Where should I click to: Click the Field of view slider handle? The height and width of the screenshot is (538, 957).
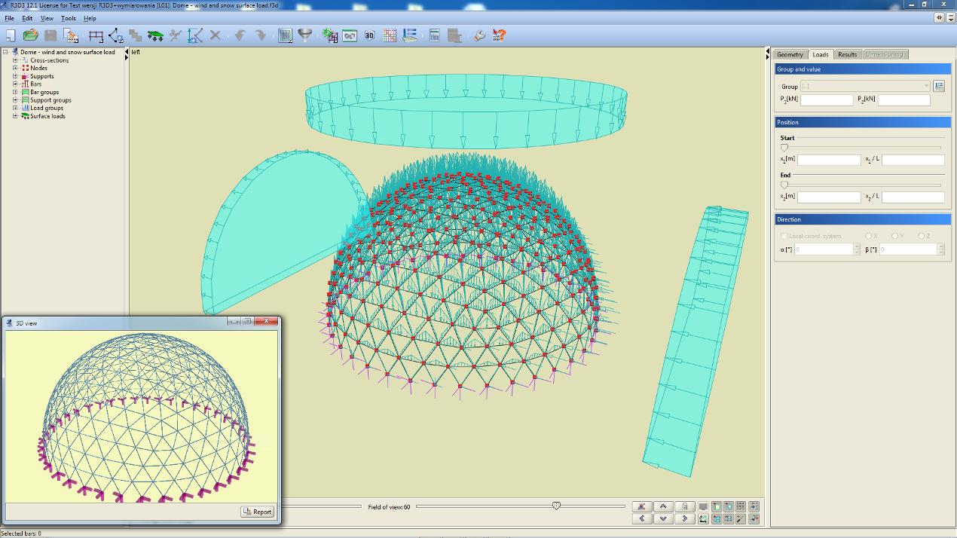click(556, 506)
